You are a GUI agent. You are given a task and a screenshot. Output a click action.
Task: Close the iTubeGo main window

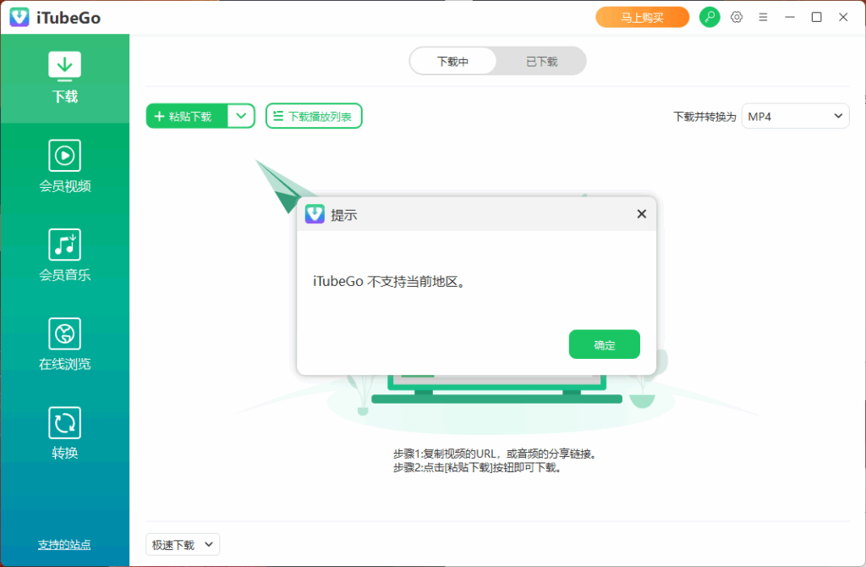[x=843, y=17]
